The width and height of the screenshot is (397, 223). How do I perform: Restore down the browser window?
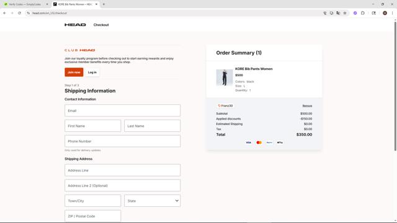383,4
